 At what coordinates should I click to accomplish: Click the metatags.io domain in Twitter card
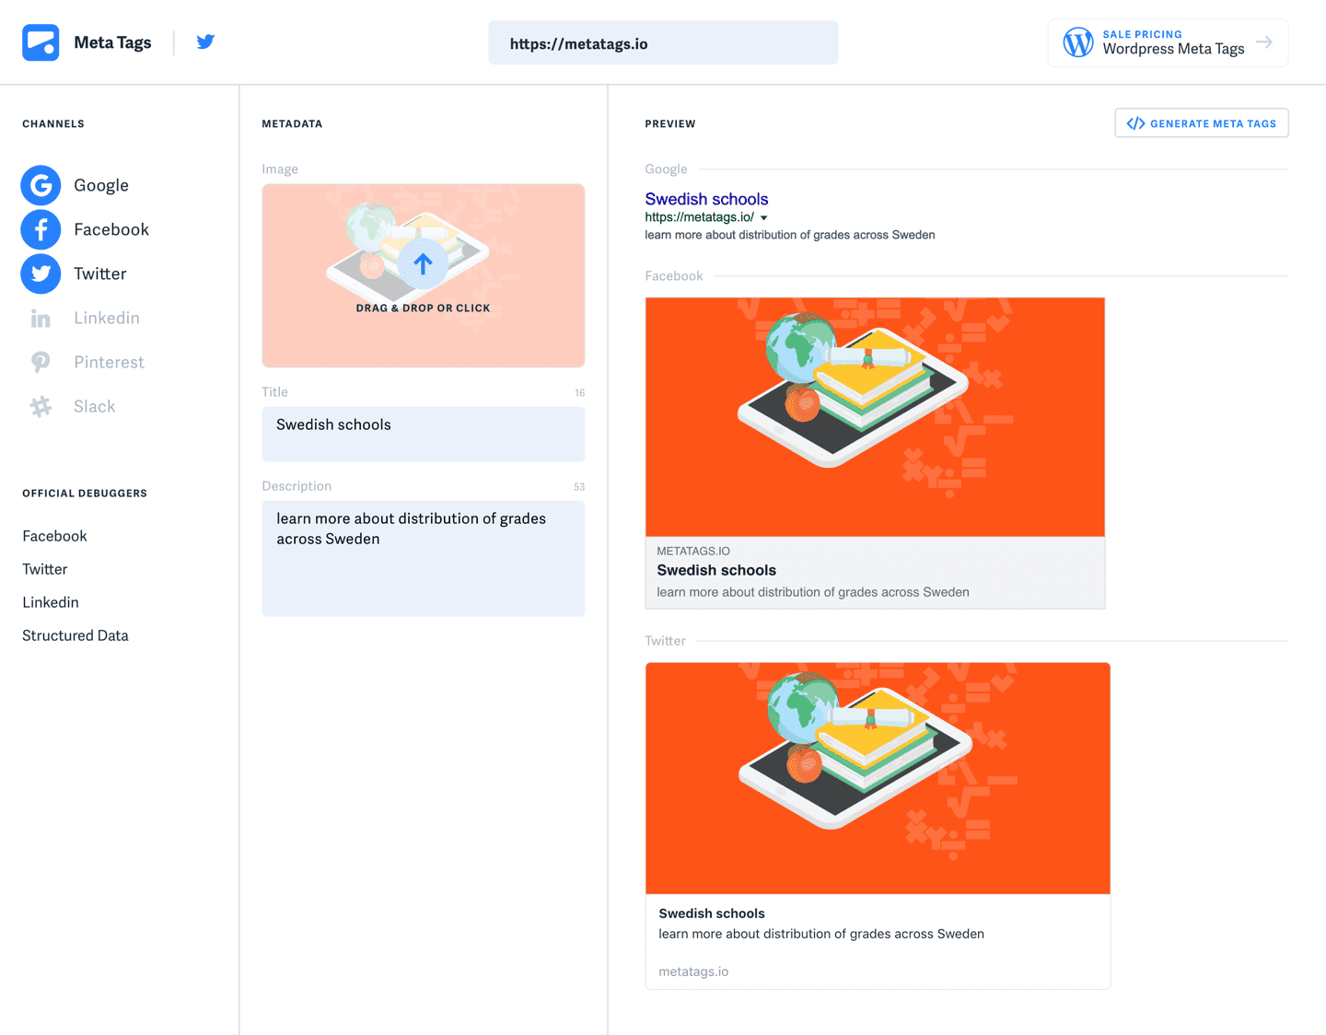coord(693,971)
